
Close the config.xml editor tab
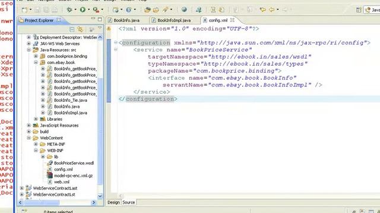pos(232,20)
